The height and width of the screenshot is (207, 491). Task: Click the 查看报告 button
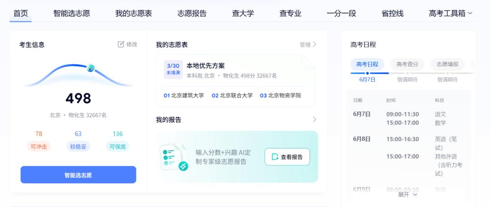(x=287, y=157)
